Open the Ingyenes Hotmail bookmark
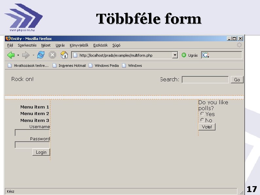This screenshot has width=260, height=195. pos(69,66)
